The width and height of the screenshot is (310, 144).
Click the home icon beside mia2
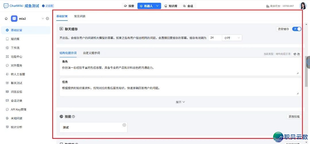point(6,19)
